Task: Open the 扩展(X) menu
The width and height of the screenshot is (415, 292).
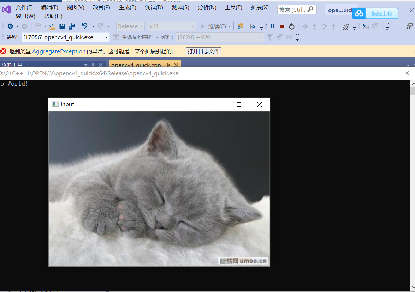Action: [x=260, y=7]
